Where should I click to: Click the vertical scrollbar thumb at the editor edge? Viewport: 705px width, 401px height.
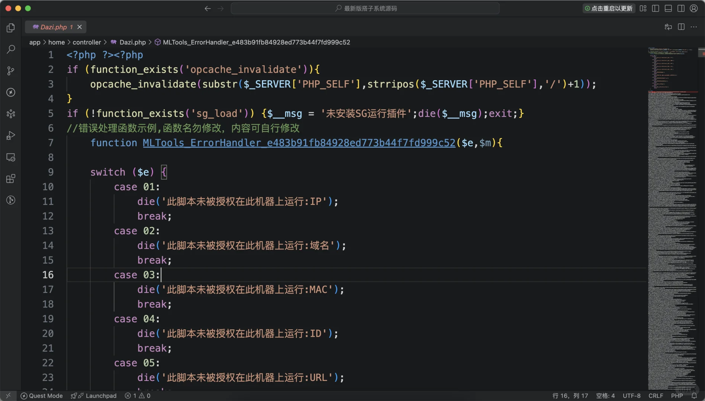pos(701,52)
